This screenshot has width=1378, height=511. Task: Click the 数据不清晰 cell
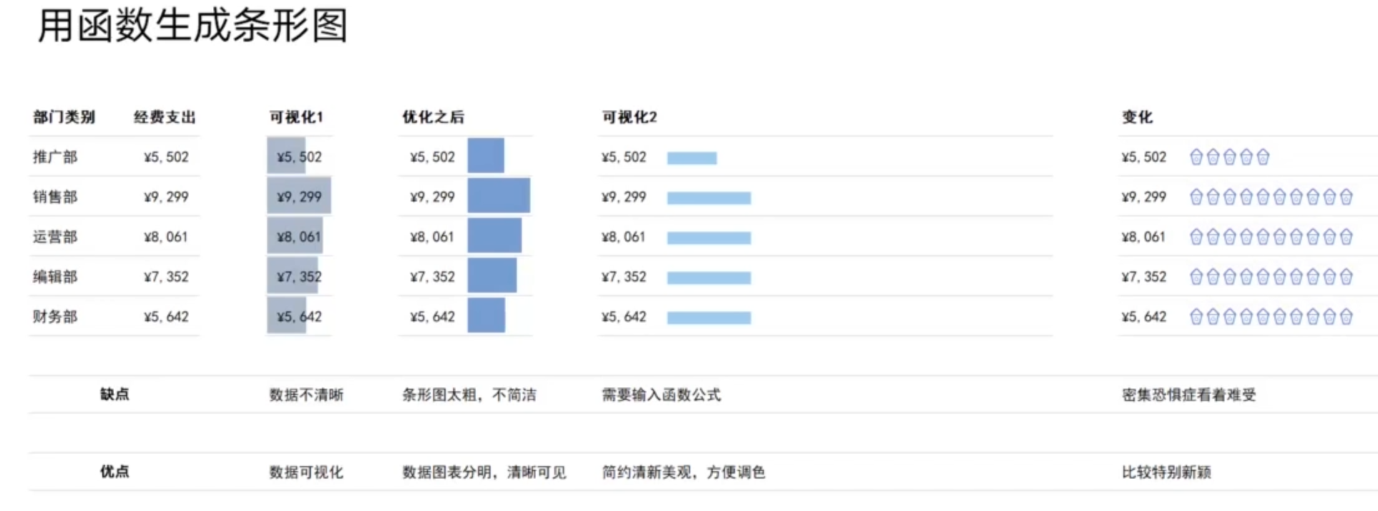tap(306, 394)
